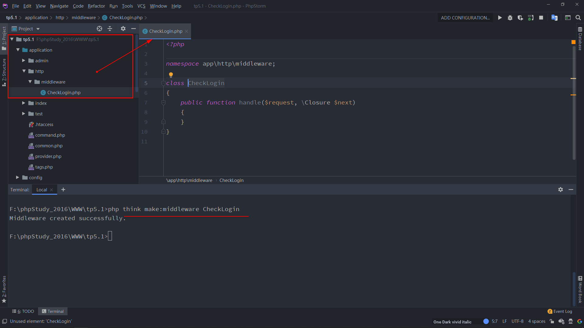Change file encoding UTF-8

[x=517, y=321]
